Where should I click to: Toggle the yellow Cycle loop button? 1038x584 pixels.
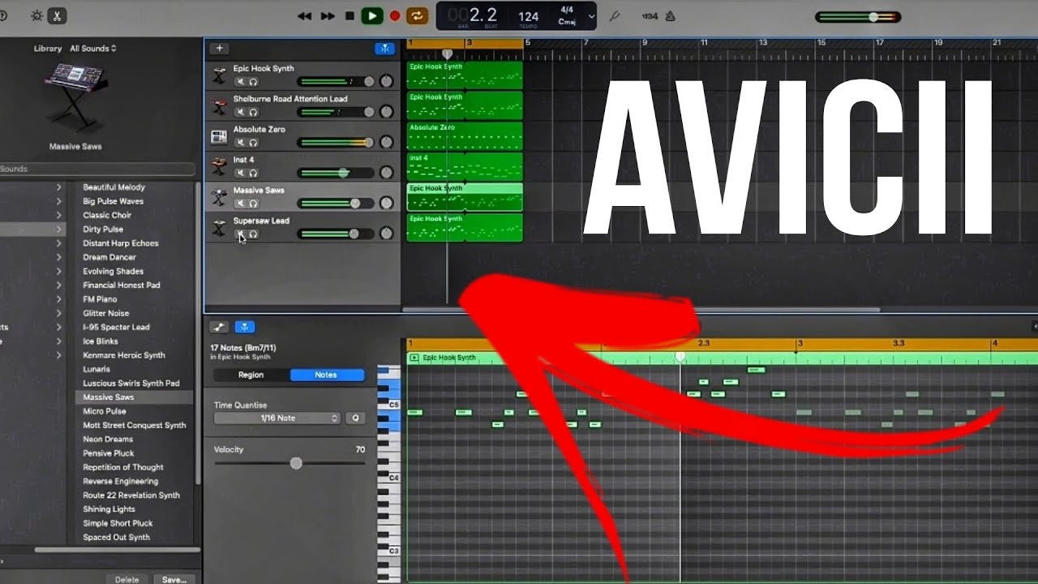(418, 15)
